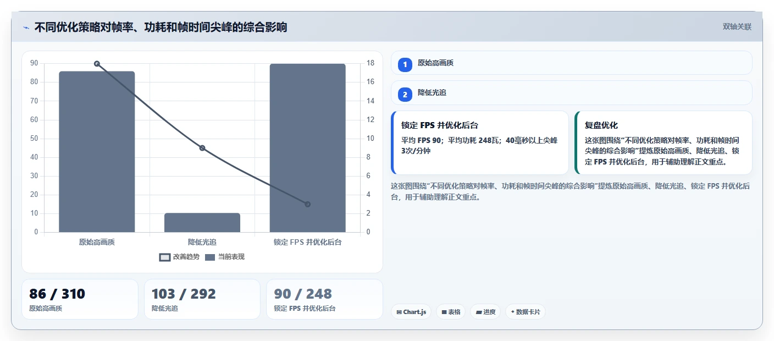This screenshot has height=341, width=774.
Task: Click the sparkle icon in 数据卡片 tag
Action: tap(512, 312)
